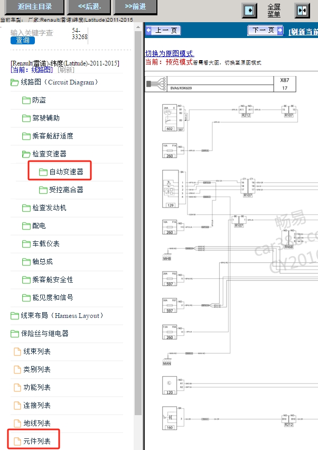Open the 连接列表 document
The width and height of the screenshot is (318, 450).
tap(32, 405)
